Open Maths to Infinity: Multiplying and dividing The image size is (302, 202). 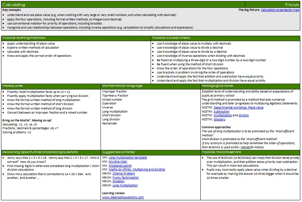[x=137, y=169]
